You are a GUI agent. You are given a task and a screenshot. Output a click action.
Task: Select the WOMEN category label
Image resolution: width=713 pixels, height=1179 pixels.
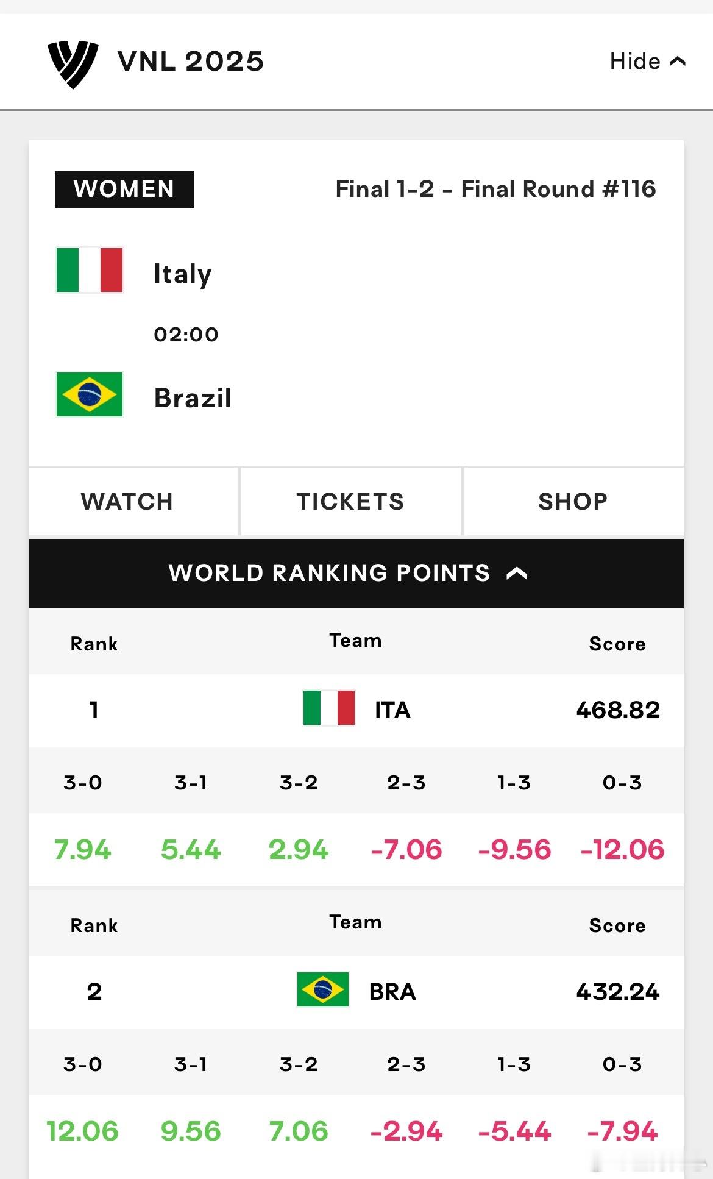tap(124, 190)
